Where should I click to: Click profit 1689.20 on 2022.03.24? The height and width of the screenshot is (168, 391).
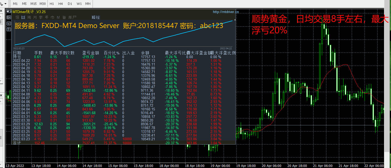click(x=88, y=135)
